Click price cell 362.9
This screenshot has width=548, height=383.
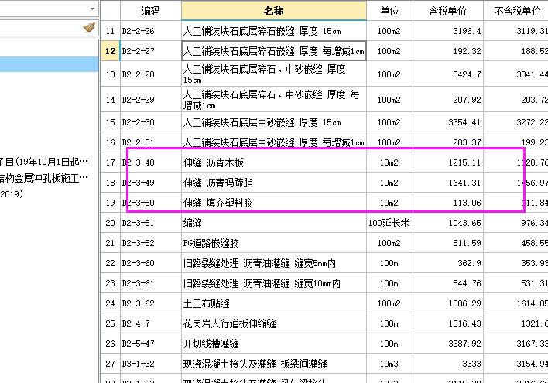tap(447, 263)
